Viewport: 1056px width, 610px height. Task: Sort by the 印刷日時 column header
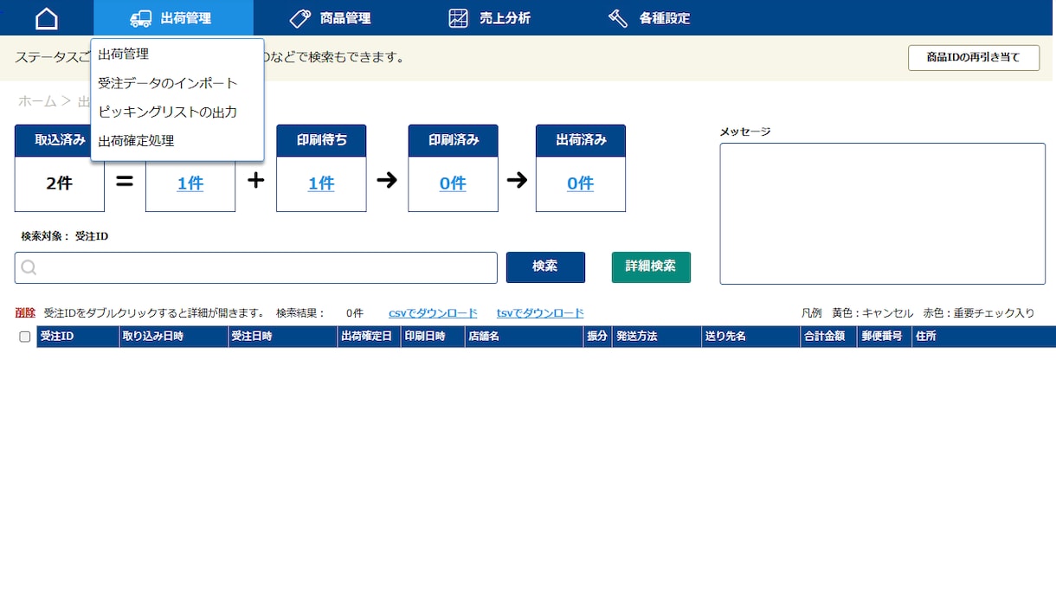pos(432,337)
